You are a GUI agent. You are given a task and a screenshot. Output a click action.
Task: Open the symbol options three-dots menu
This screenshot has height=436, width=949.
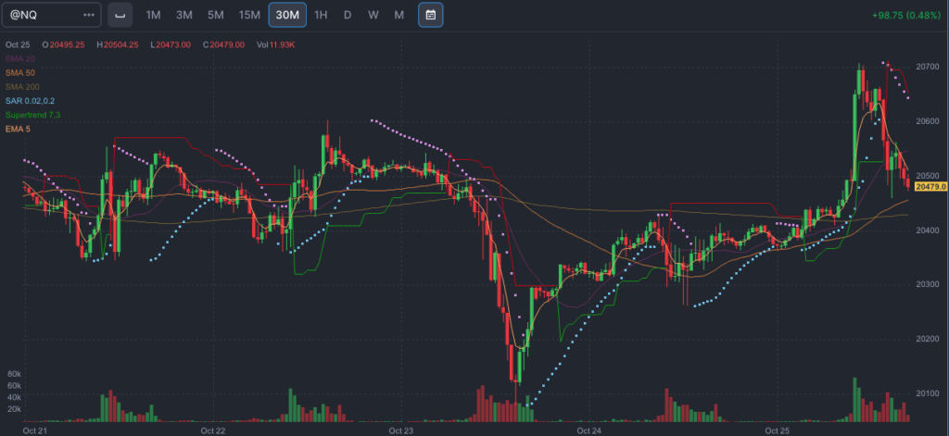88,15
